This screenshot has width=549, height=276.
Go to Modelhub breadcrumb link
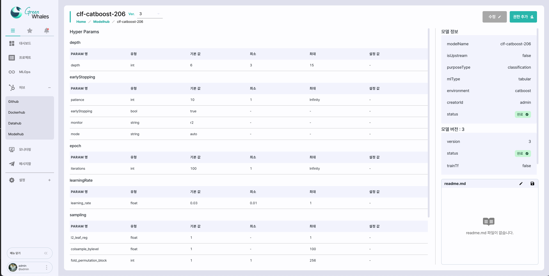point(101,22)
